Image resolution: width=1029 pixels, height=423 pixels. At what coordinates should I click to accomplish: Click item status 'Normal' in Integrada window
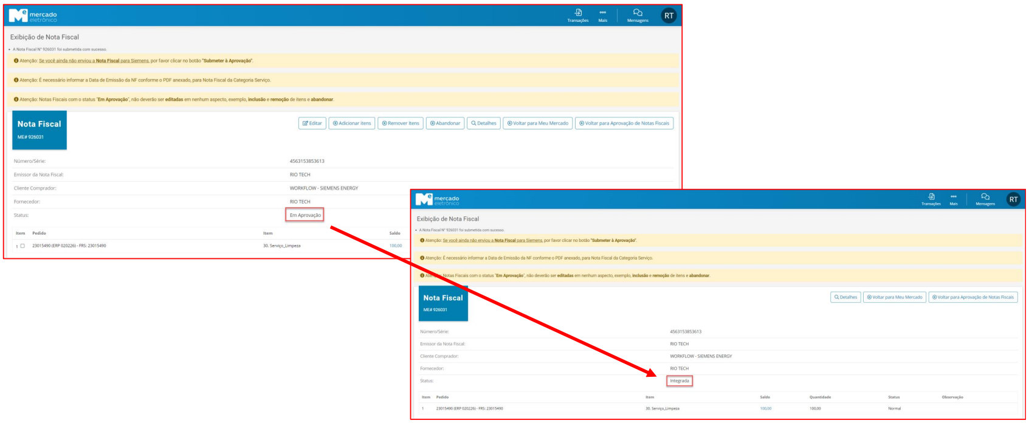[x=894, y=408]
